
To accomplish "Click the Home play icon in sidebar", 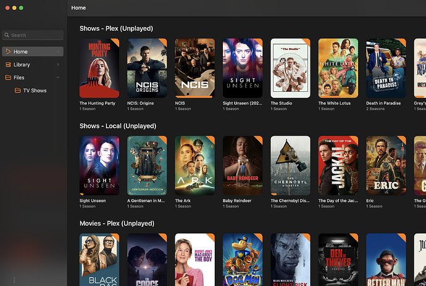I will pos(8,52).
